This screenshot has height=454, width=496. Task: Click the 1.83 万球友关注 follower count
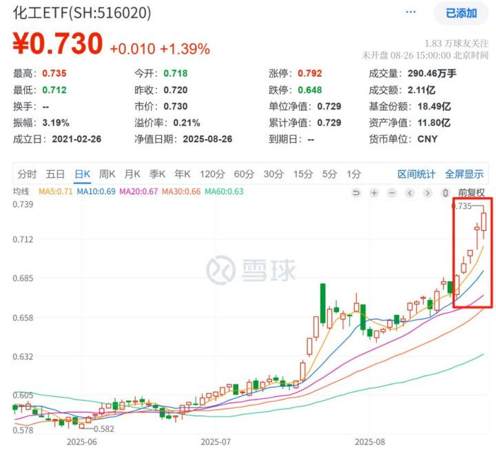point(457,43)
